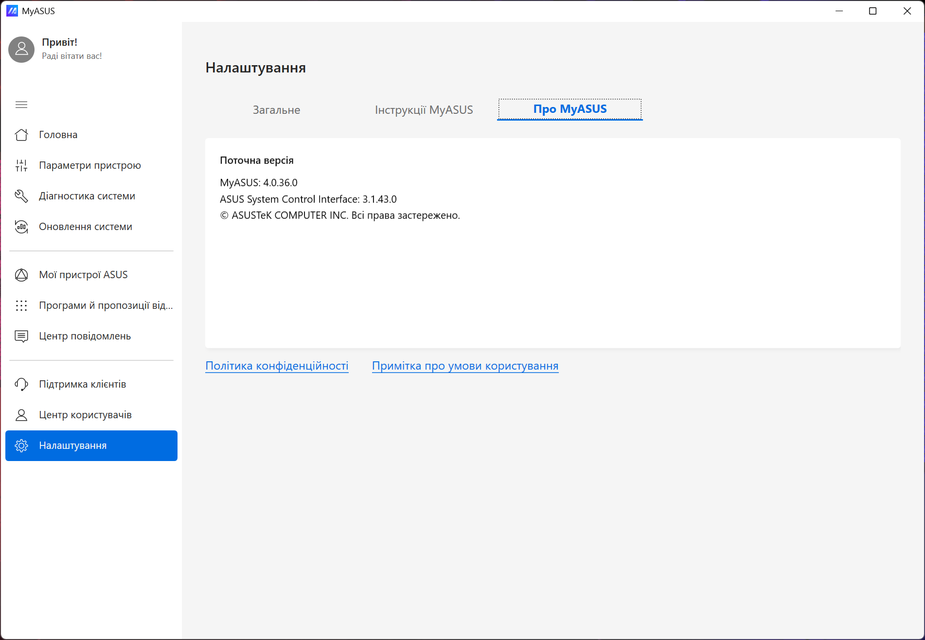The width and height of the screenshot is (925, 640).
Task: Close the MyASUS window
Action: point(907,11)
